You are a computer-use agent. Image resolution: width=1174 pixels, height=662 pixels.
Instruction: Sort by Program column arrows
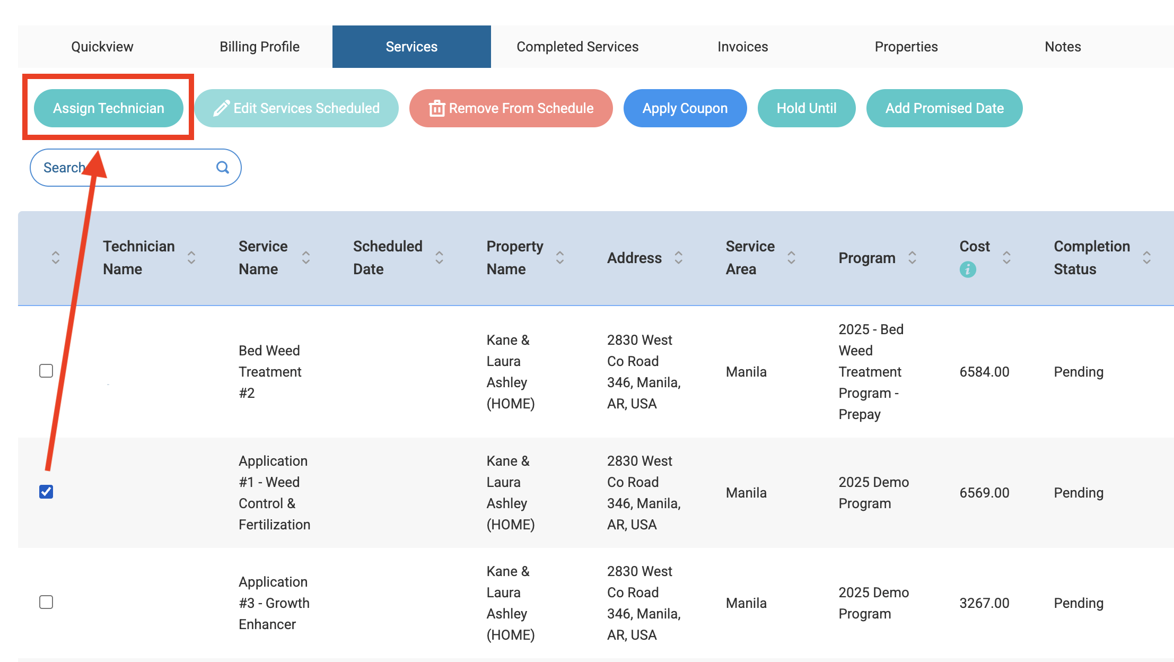click(x=912, y=258)
